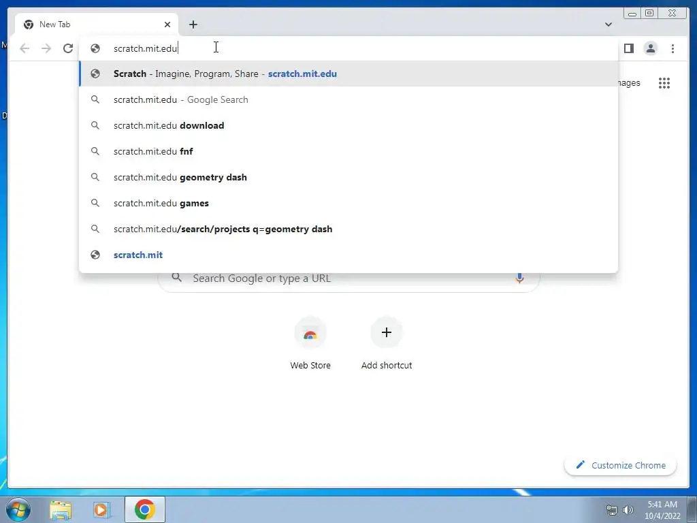Reload the page
The height and width of the screenshot is (523, 697).
coord(68,48)
